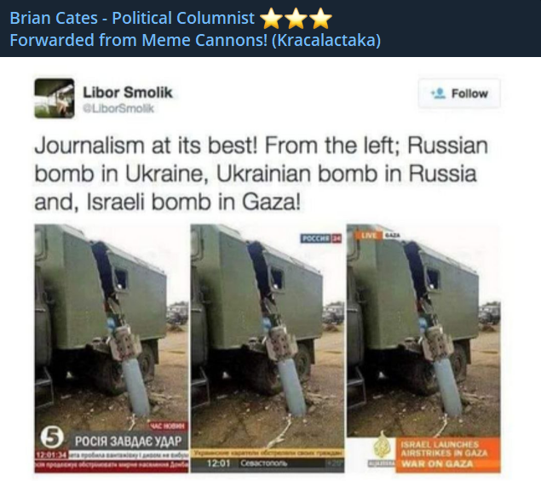Open left truck image with channel 5 banner
The height and width of the screenshot is (481, 541).
112,348
